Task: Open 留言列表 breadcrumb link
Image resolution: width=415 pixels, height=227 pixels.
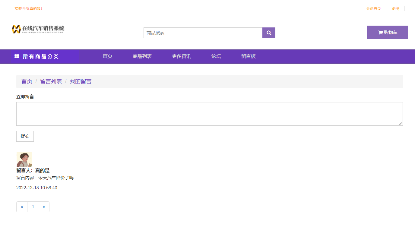Action: pyautogui.click(x=51, y=81)
